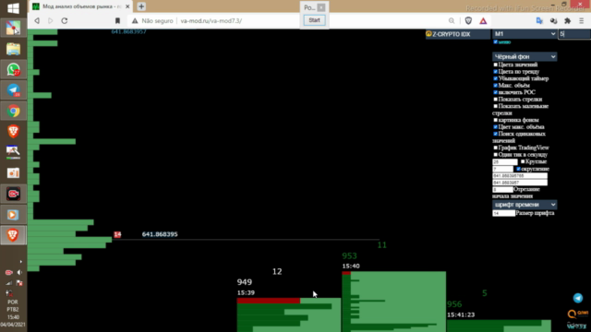Screen dimensions: 591x332
Task: Open the network signal tray icon
Action: pyautogui.click(x=9, y=283)
